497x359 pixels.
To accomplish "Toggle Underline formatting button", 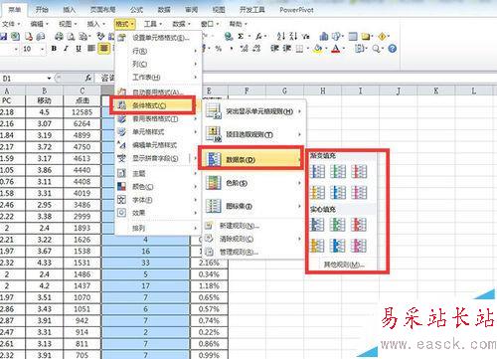I will (79, 49).
